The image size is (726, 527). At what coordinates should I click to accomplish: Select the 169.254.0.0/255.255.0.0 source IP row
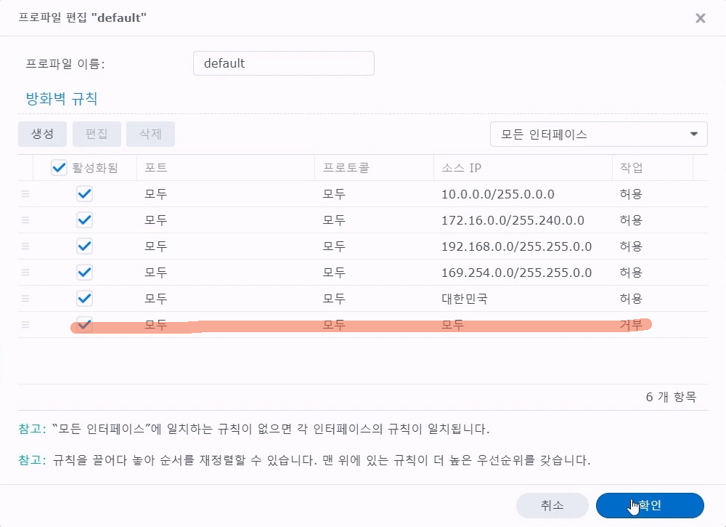pos(516,273)
